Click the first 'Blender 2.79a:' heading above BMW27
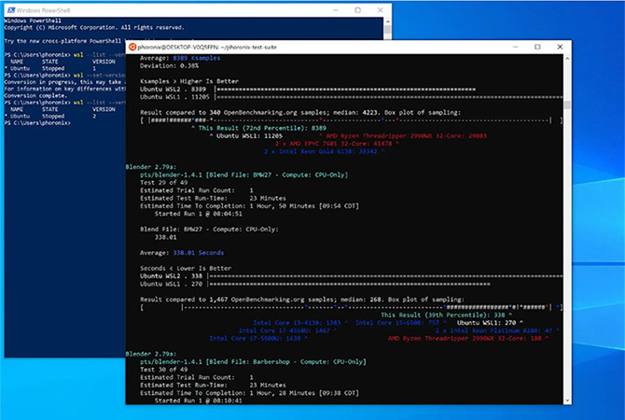Viewport: 625px width, 420px height. [x=151, y=167]
